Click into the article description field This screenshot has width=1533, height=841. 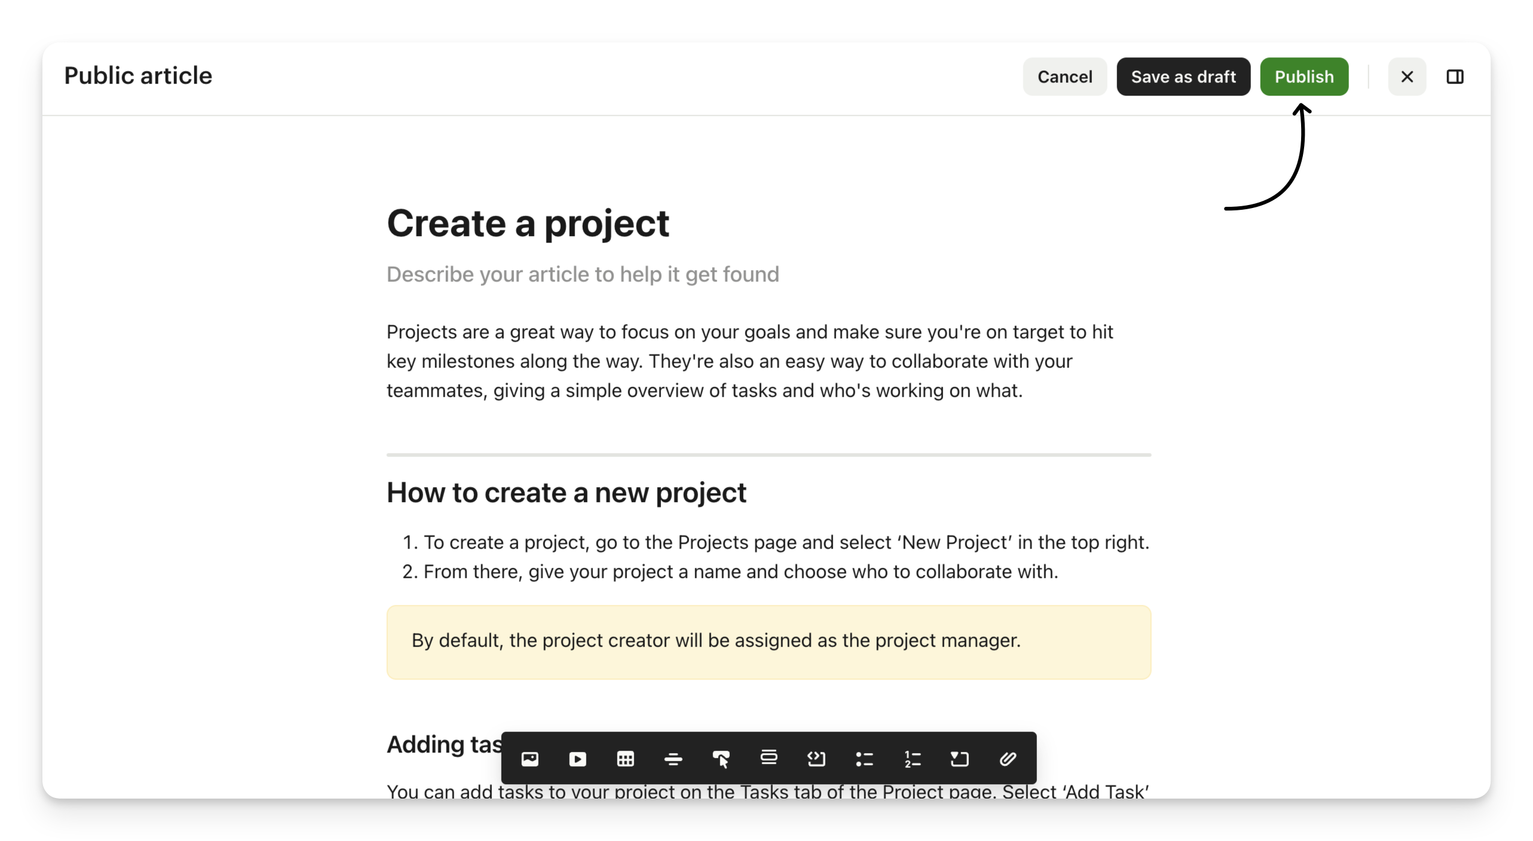[x=583, y=274]
